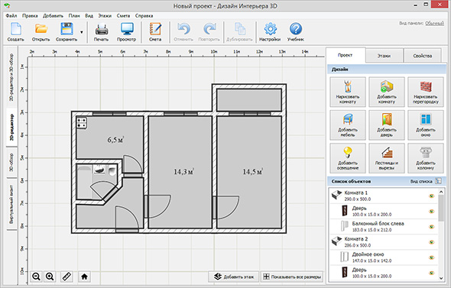Print the plan using Печать icon
Screen dimensions: 451x288
click(101, 29)
